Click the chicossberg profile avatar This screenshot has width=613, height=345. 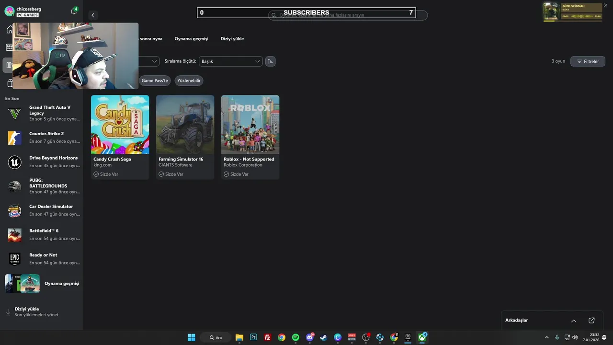click(9, 11)
